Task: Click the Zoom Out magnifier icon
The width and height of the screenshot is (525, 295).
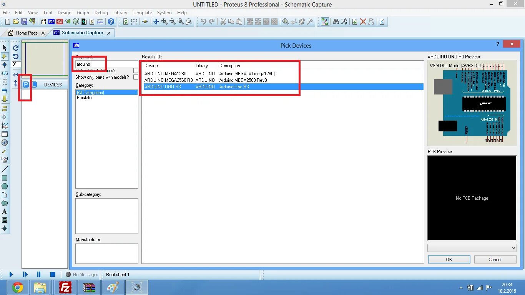Action: point(172,22)
